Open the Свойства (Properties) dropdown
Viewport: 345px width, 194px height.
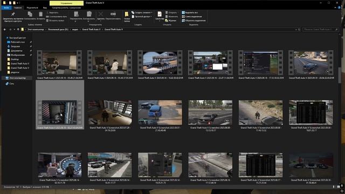tap(160, 21)
